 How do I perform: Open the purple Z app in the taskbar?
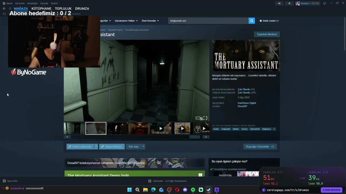point(217,190)
